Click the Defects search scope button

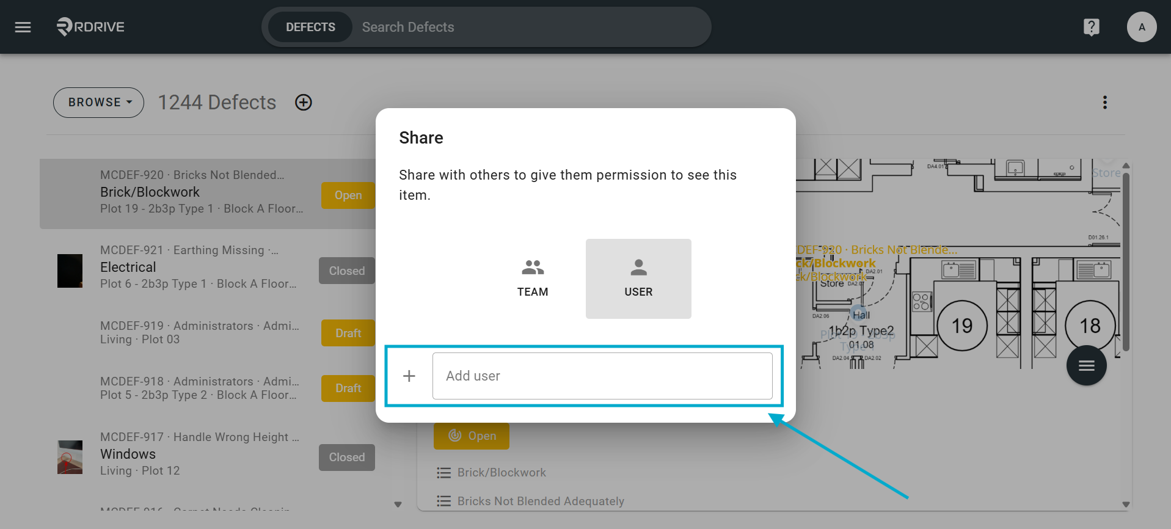click(x=310, y=27)
